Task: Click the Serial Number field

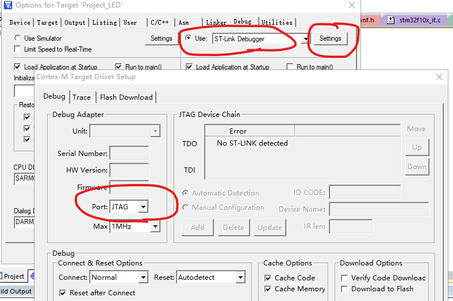Action: pos(129,153)
